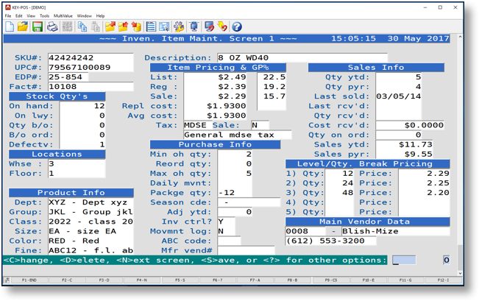Screen dimensions: 479x301
Task: Click the New document toolbar icon
Action: (x=10, y=26)
